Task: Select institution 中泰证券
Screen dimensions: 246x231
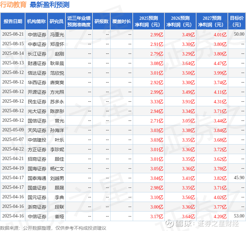Action: [x=37, y=44]
